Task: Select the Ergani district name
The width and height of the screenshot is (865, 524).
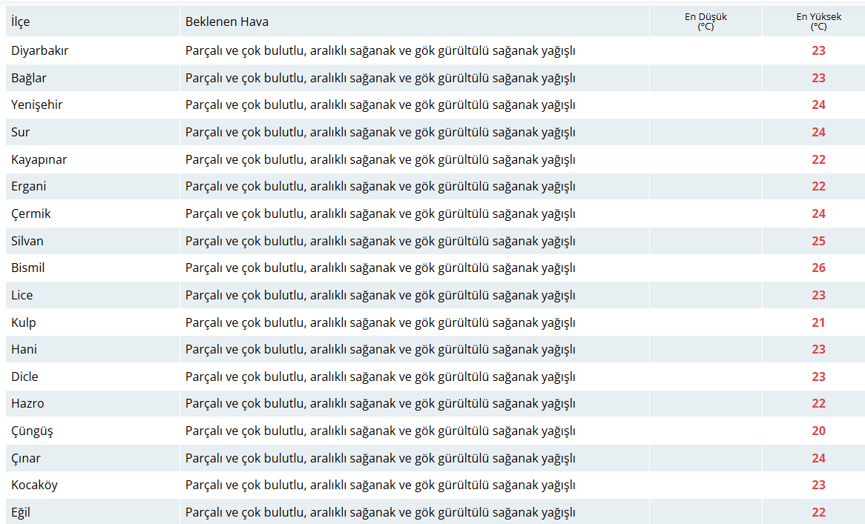Action: [x=29, y=186]
